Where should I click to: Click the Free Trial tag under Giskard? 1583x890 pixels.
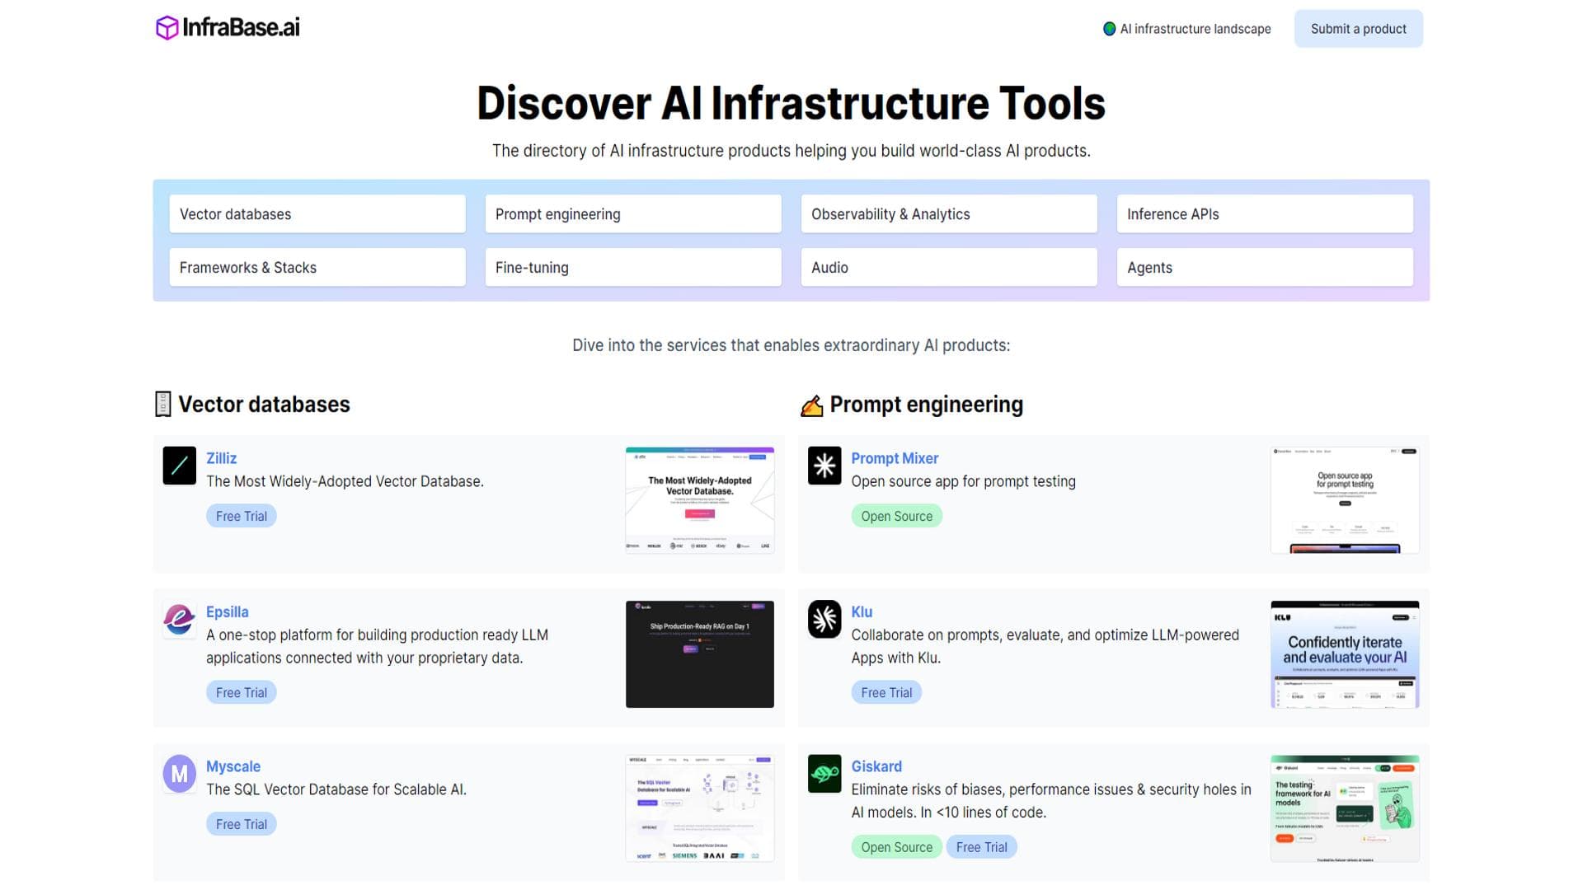tap(981, 847)
